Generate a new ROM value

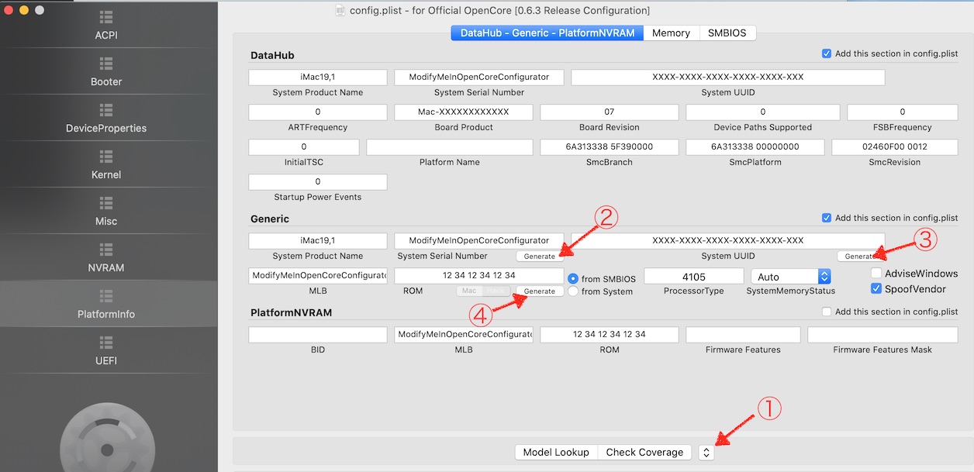coord(539,291)
